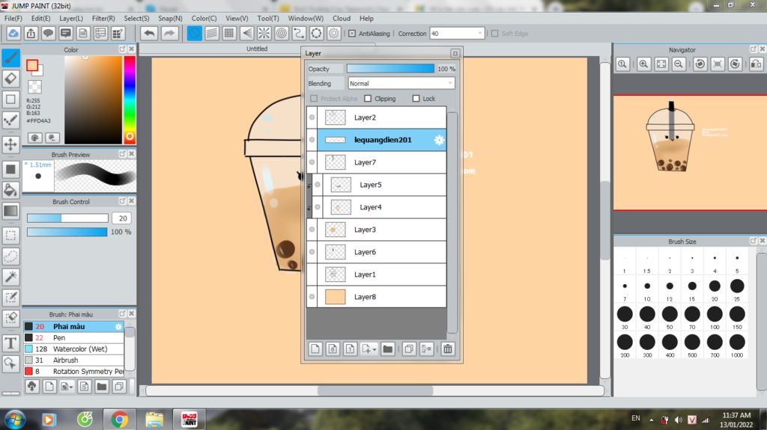Enable the Soft Edge checkbox
767x430 pixels.
(494, 34)
